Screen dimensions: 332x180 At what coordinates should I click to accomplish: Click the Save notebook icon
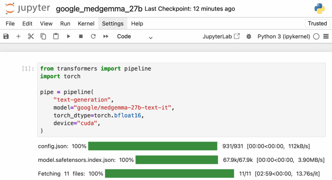pyautogui.click(x=6, y=37)
